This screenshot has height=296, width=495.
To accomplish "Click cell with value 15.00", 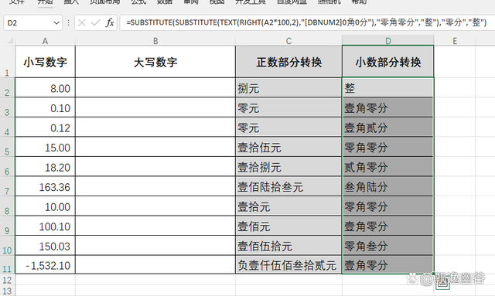I will (45, 147).
